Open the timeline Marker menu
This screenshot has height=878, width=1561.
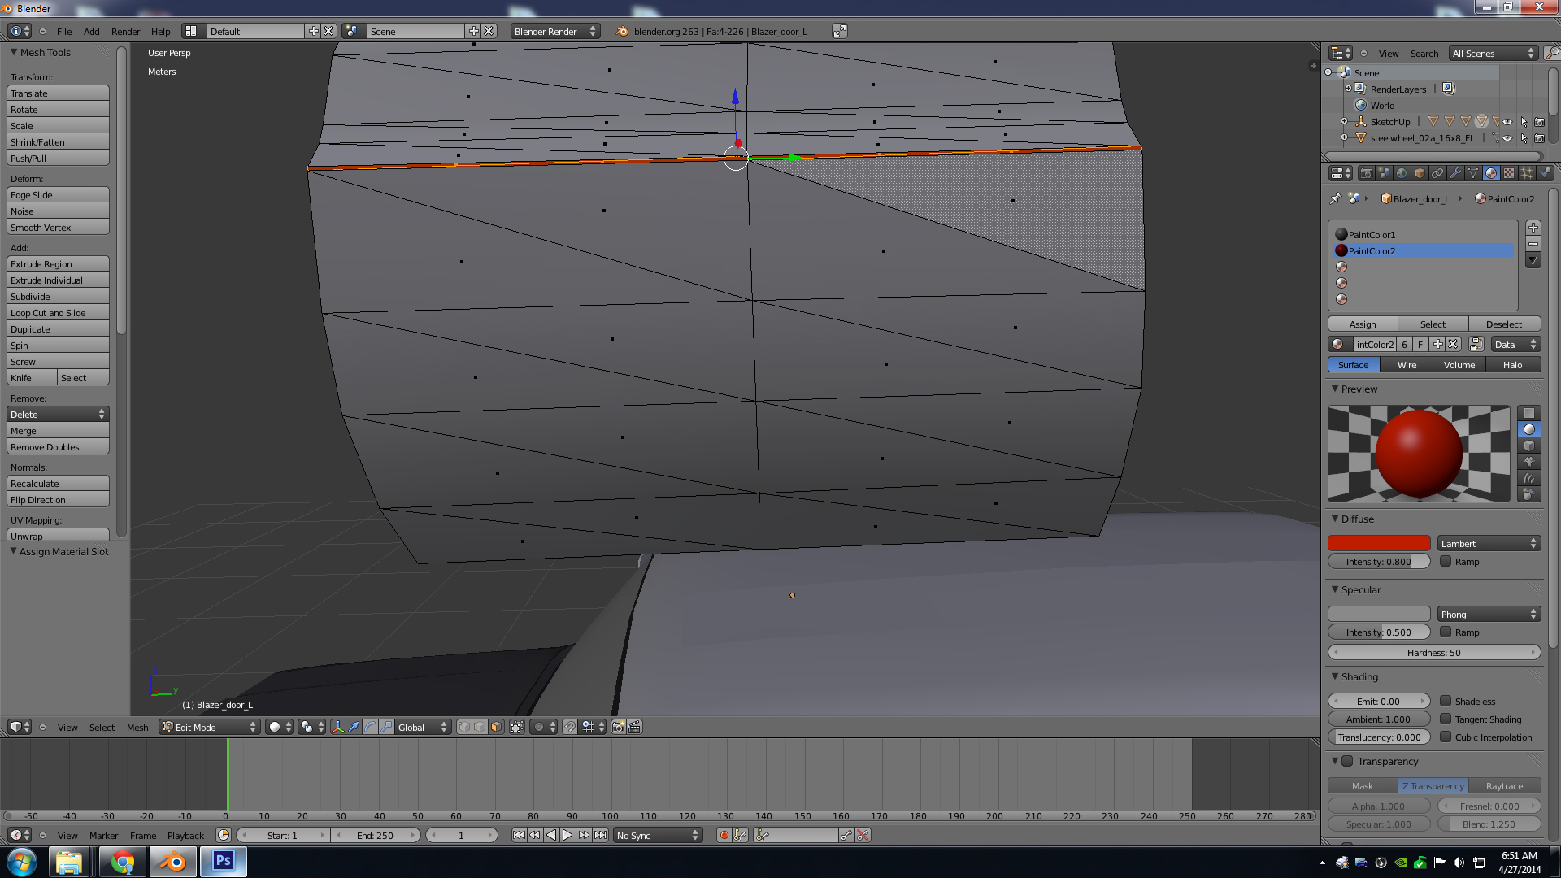pos(103,835)
